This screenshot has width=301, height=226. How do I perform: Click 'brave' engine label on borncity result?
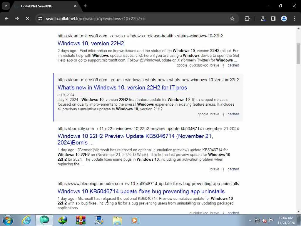215,169
